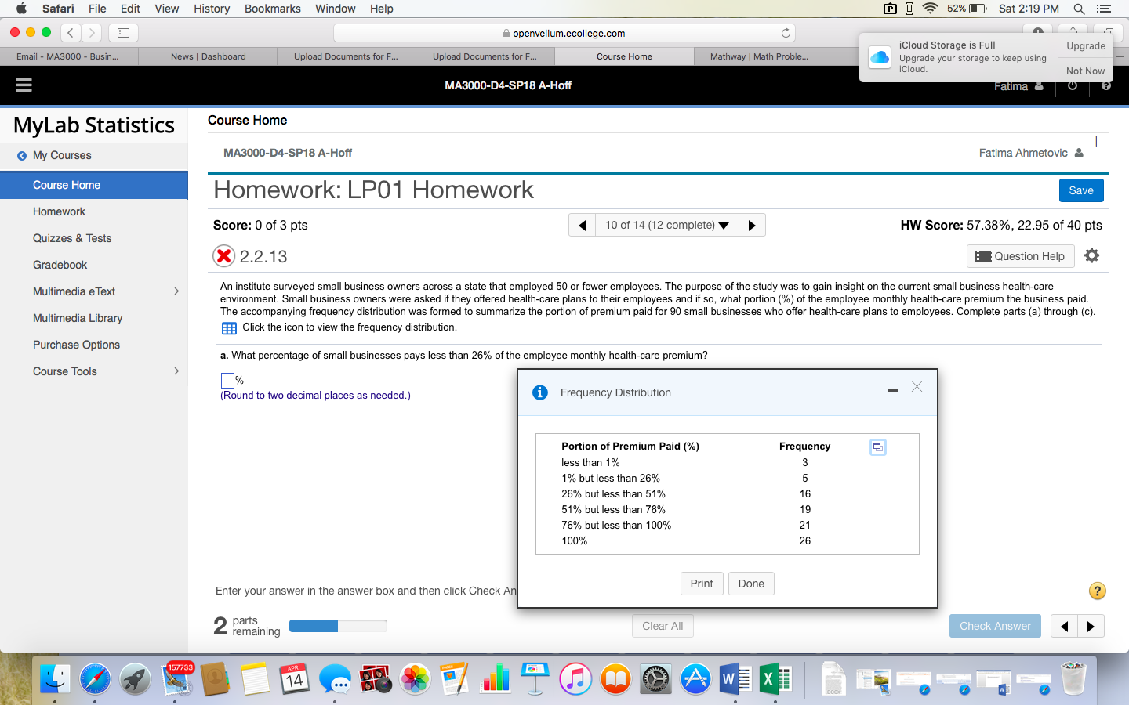Click the sign out power icon

tap(1072, 86)
